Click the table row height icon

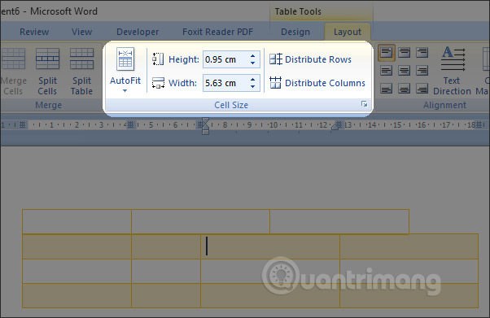[158, 59]
